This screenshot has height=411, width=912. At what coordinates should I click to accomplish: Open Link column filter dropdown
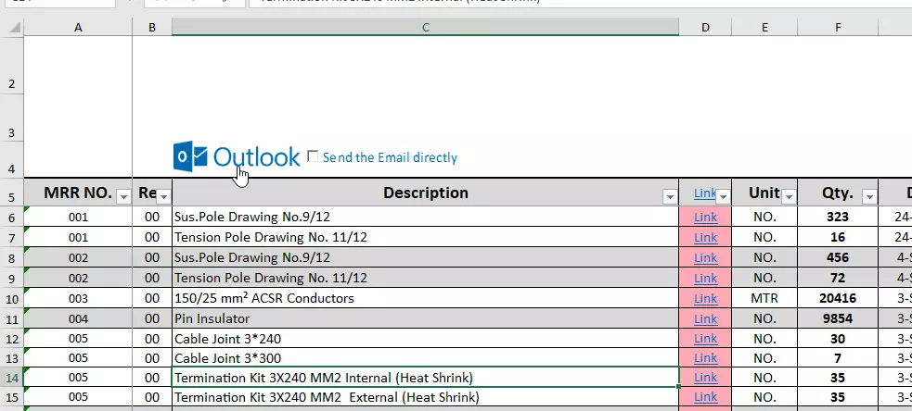723,197
